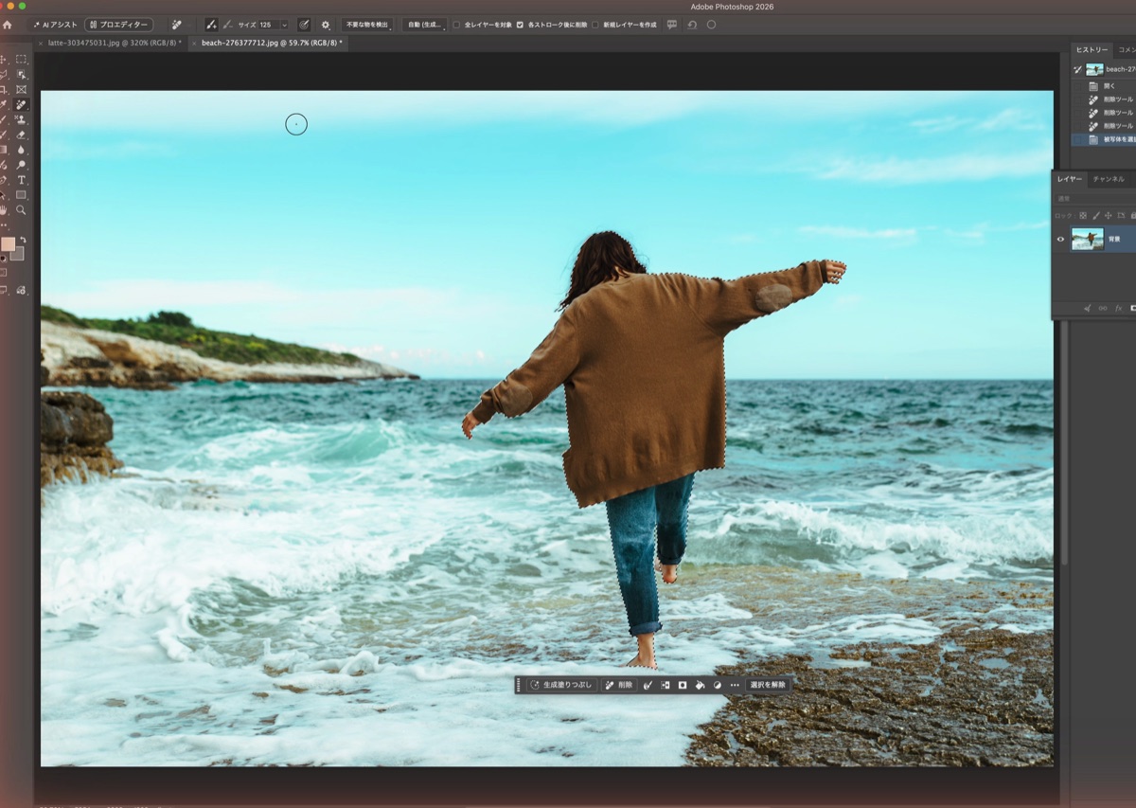Click the undo arrow icon in options bar
1136x808 pixels.
692,25
